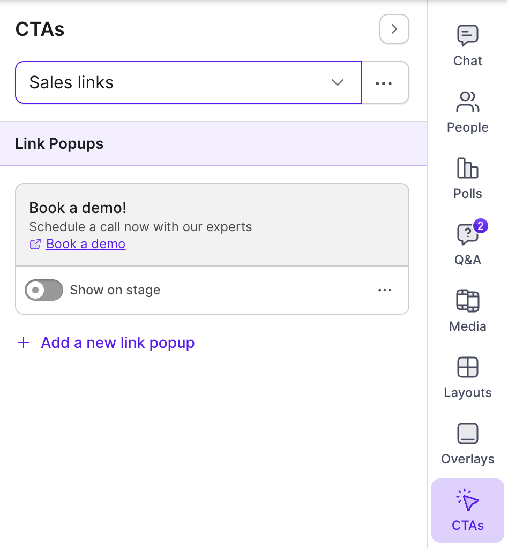The width and height of the screenshot is (508, 548).
Task: Open the Q&A panel icon
Action: 467,234
